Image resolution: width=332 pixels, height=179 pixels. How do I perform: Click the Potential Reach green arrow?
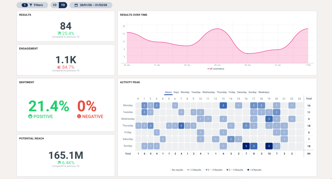tap(59, 162)
